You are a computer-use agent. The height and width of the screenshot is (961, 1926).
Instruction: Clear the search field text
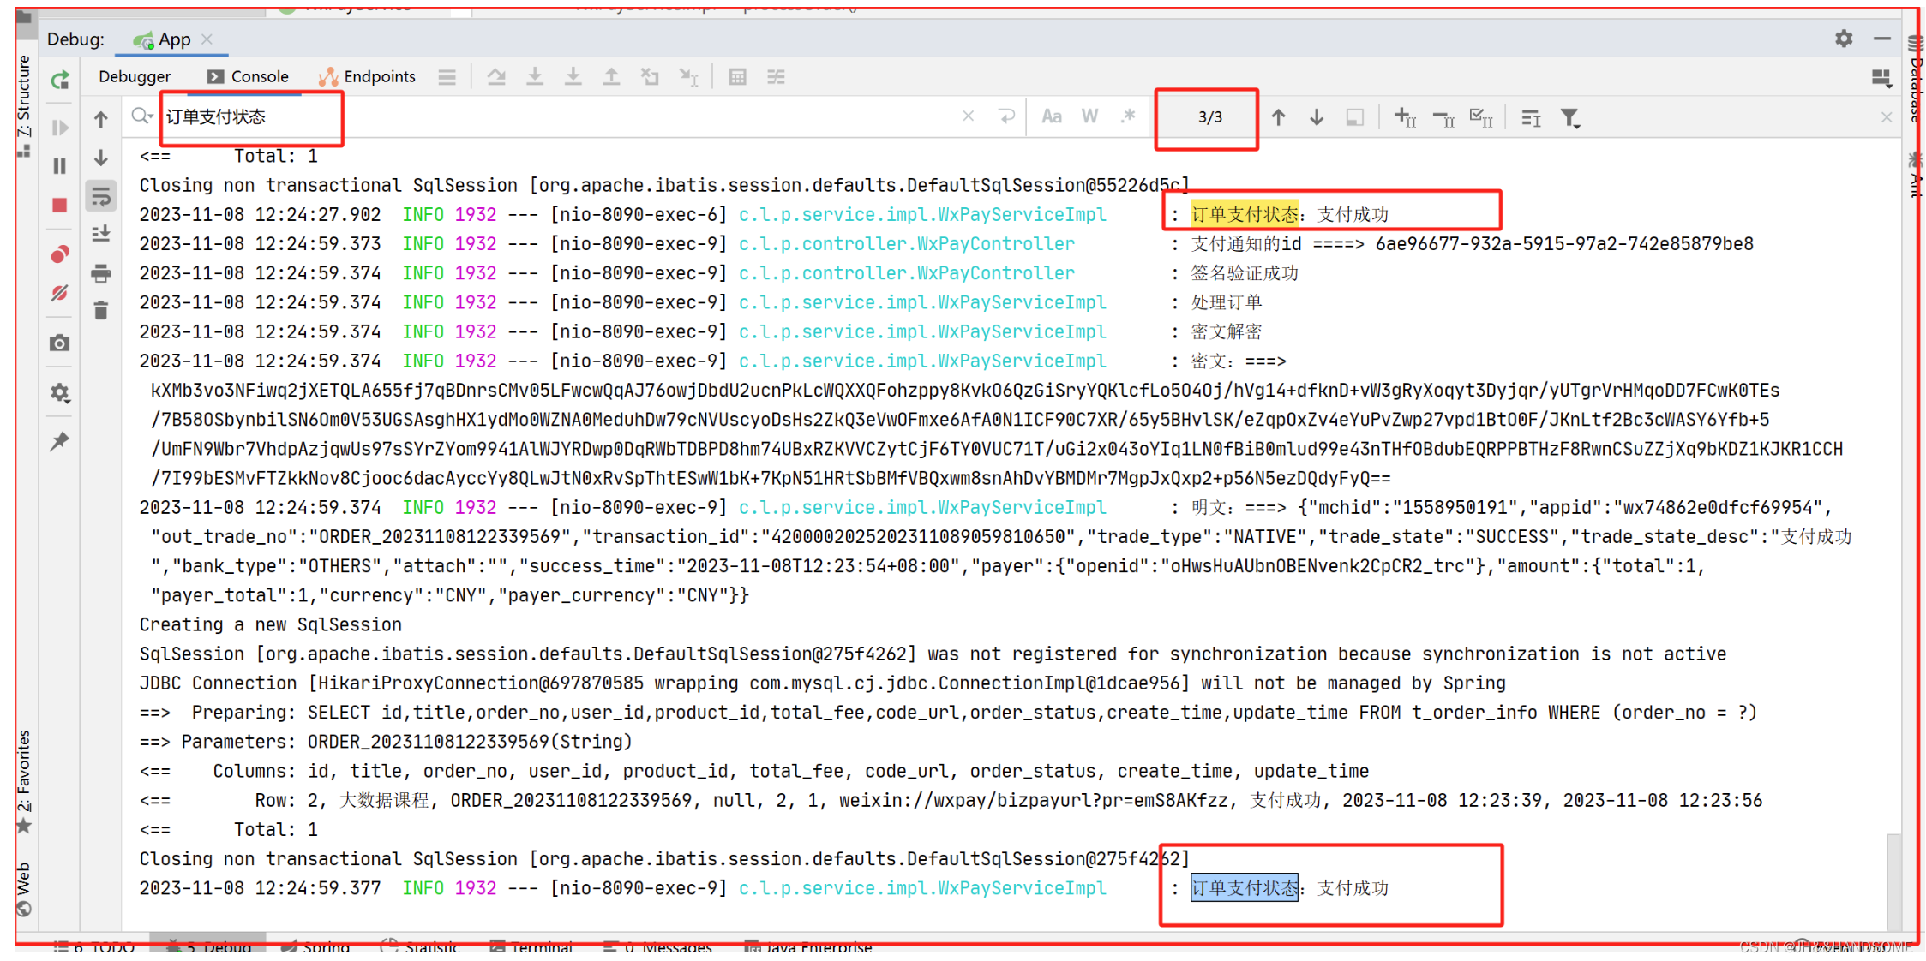tap(969, 116)
